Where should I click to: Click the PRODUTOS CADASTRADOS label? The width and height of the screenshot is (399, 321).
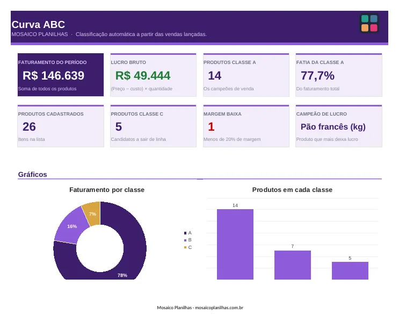coord(51,114)
